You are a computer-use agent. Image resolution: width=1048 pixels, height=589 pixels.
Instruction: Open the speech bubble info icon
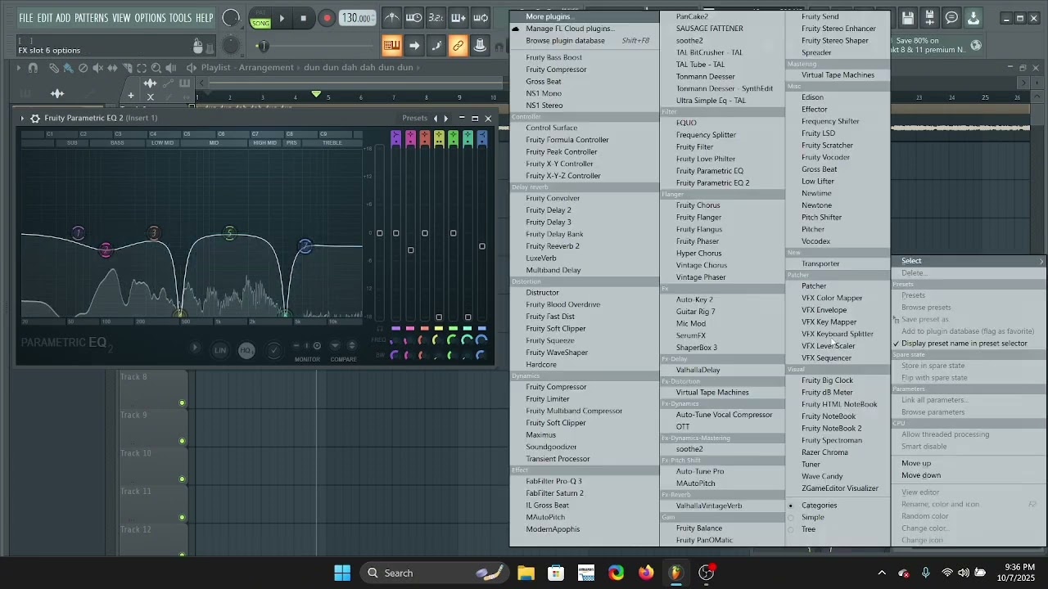coord(951,18)
